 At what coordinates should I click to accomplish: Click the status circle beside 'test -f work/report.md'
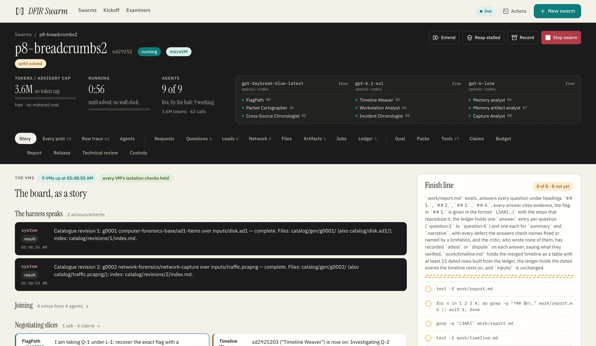(x=428, y=289)
